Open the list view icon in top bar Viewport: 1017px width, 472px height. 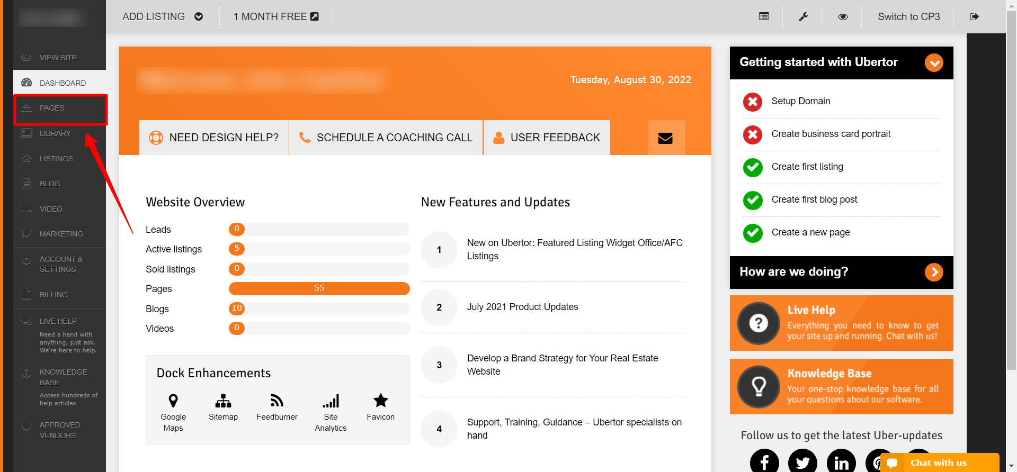pos(764,16)
